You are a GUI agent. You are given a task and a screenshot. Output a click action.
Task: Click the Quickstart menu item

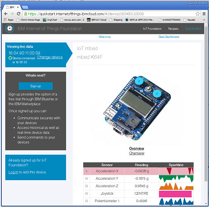coord(193,29)
